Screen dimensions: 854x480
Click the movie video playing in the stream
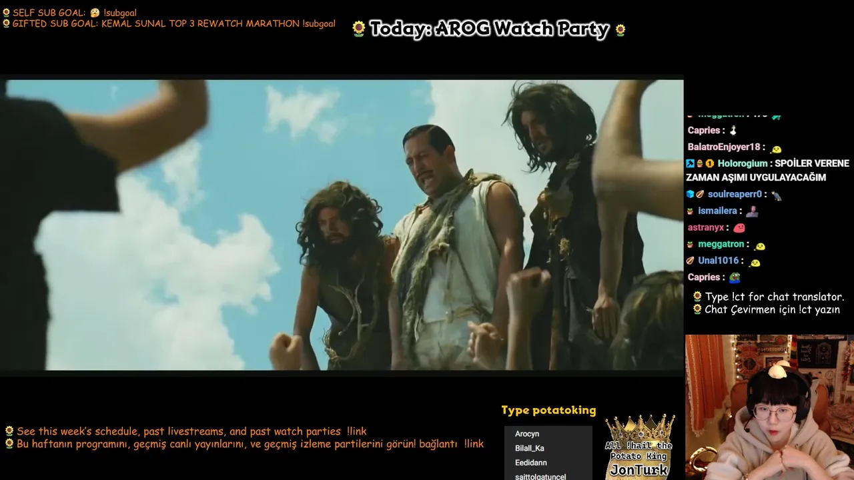point(342,225)
